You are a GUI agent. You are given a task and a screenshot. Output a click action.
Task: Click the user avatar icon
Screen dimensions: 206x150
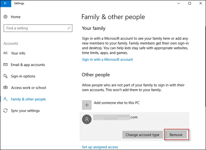click(x=87, y=119)
